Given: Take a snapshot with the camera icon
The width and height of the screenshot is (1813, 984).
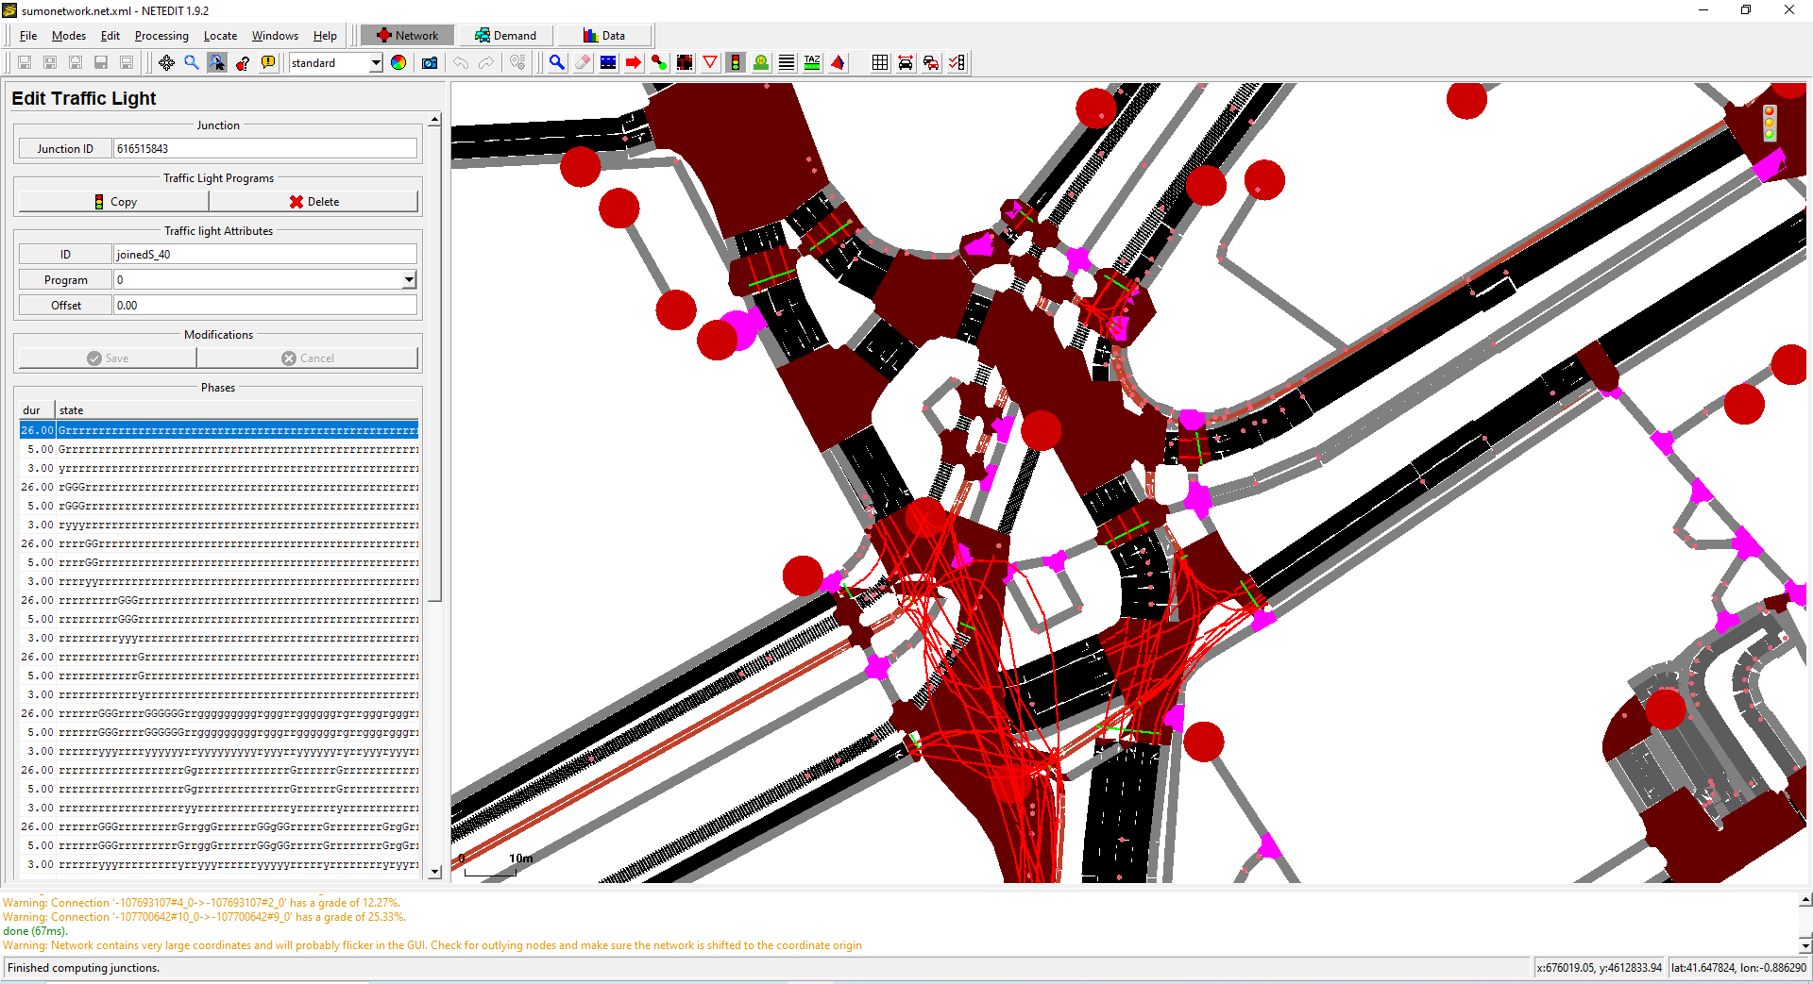Looking at the screenshot, I should tap(430, 63).
